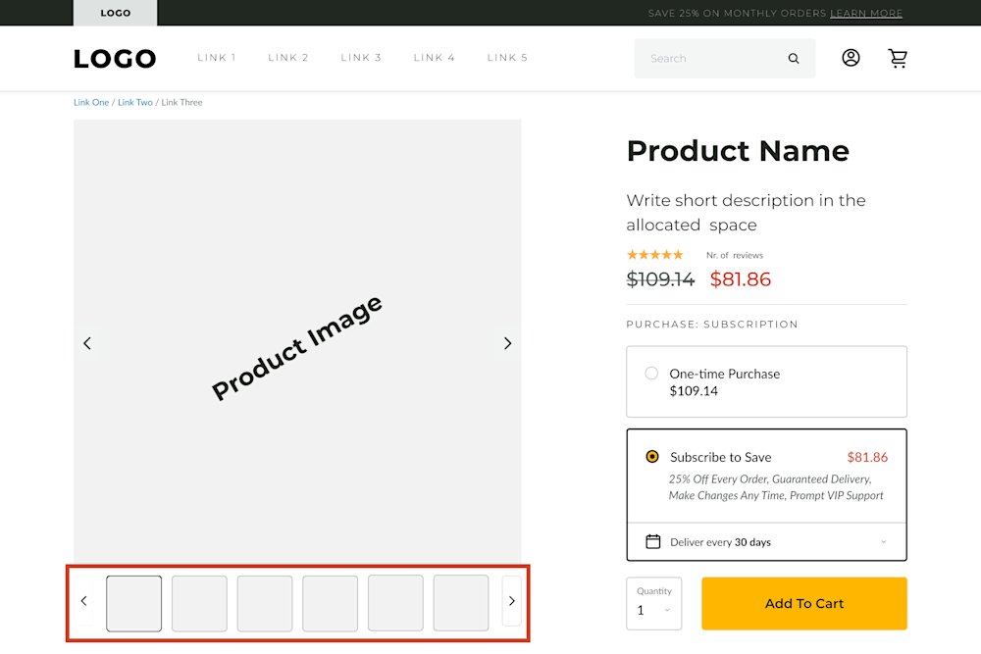Open LINK 3 in navigation menu
981x654 pixels.
(361, 58)
